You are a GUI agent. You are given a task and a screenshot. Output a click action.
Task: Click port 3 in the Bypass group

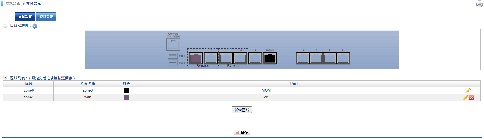point(226,58)
